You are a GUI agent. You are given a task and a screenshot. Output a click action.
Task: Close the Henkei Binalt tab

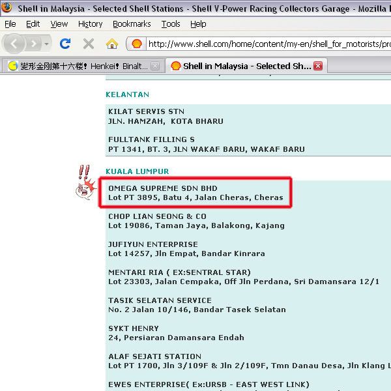click(x=155, y=66)
